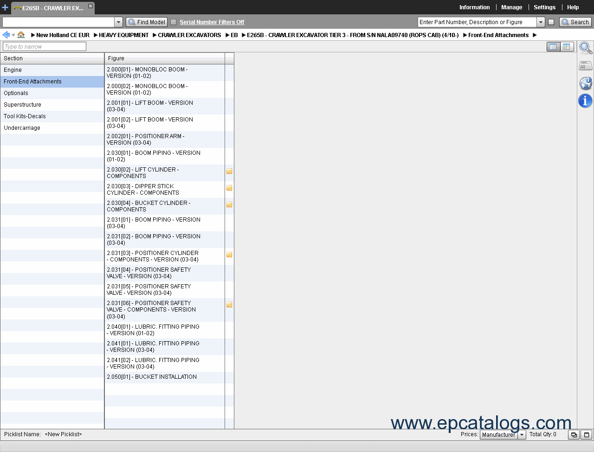Open the globe information icon

pos(586,83)
